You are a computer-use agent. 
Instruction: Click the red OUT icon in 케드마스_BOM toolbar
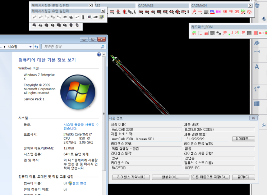[261, 33]
